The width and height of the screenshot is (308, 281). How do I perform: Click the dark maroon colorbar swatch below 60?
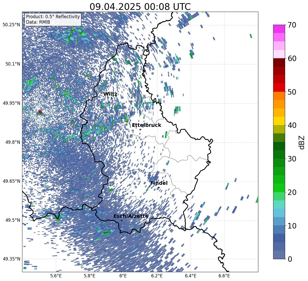[279, 62]
